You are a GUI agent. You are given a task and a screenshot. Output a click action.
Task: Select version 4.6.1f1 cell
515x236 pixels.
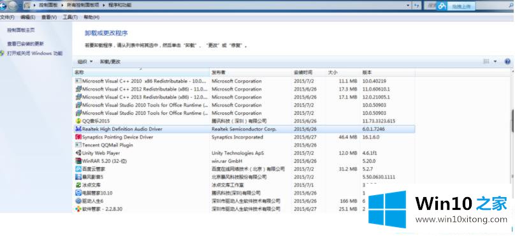[x=370, y=153]
